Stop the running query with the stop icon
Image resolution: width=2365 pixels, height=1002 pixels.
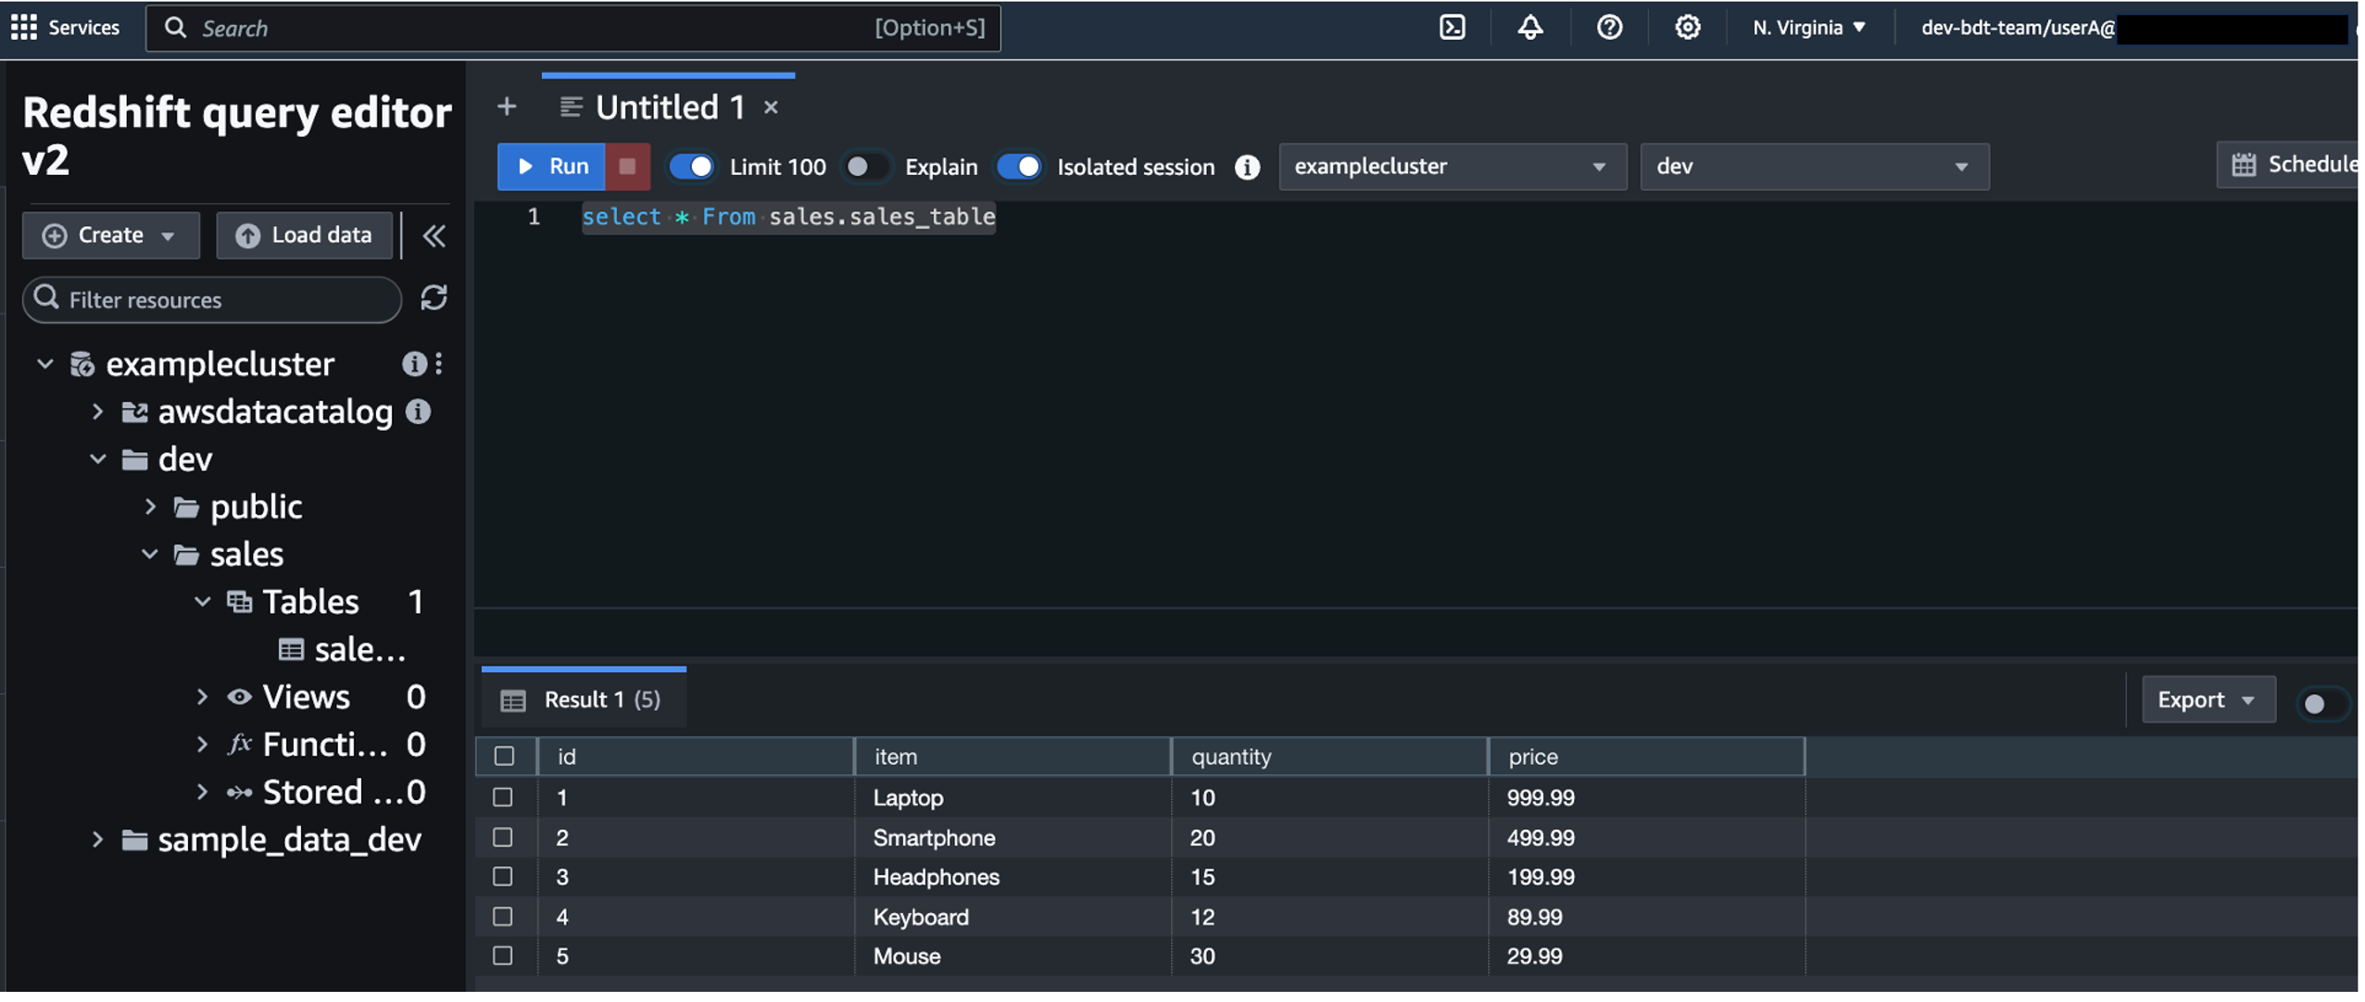[628, 166]
